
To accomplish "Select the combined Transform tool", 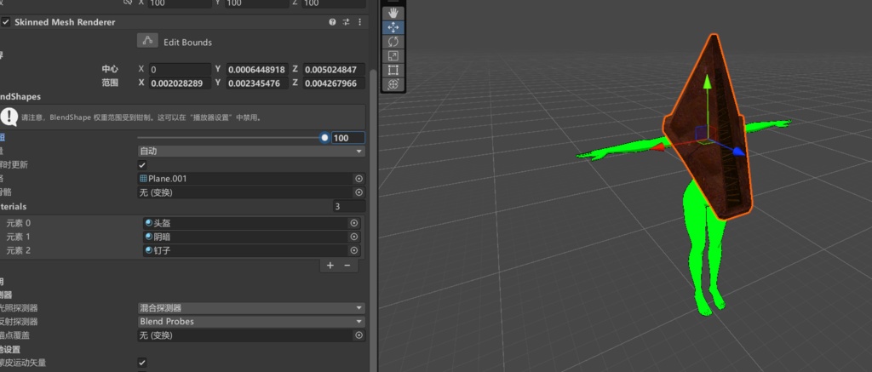I will point(393,84).
